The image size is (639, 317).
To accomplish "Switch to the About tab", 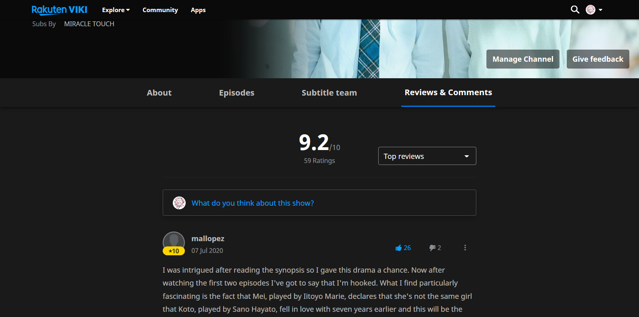I will (159, 93).
